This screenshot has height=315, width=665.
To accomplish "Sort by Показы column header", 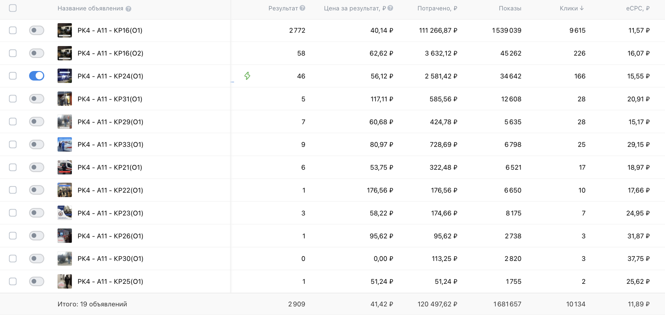I will (x=509, y=8).
